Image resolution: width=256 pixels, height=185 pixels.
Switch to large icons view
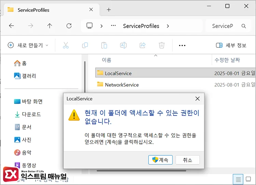click(248, 179)
